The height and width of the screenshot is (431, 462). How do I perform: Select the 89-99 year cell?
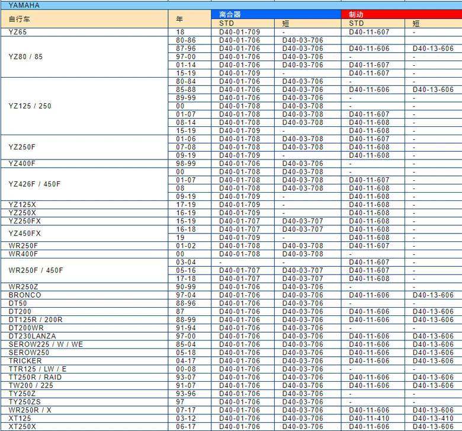[x=190, y=98]
